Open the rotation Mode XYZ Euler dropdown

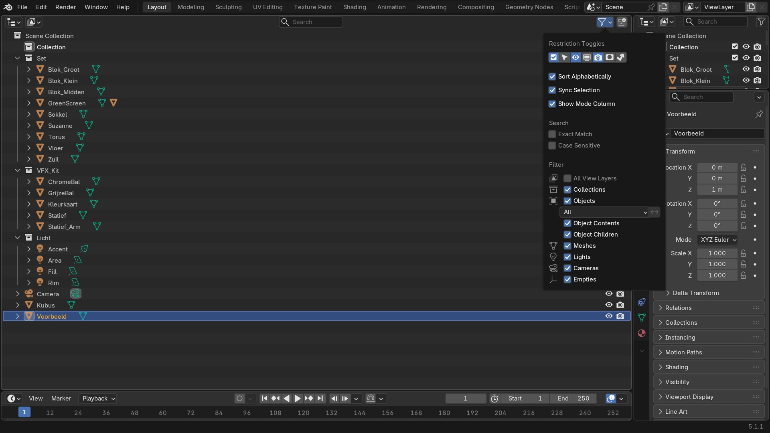point(717,240)
